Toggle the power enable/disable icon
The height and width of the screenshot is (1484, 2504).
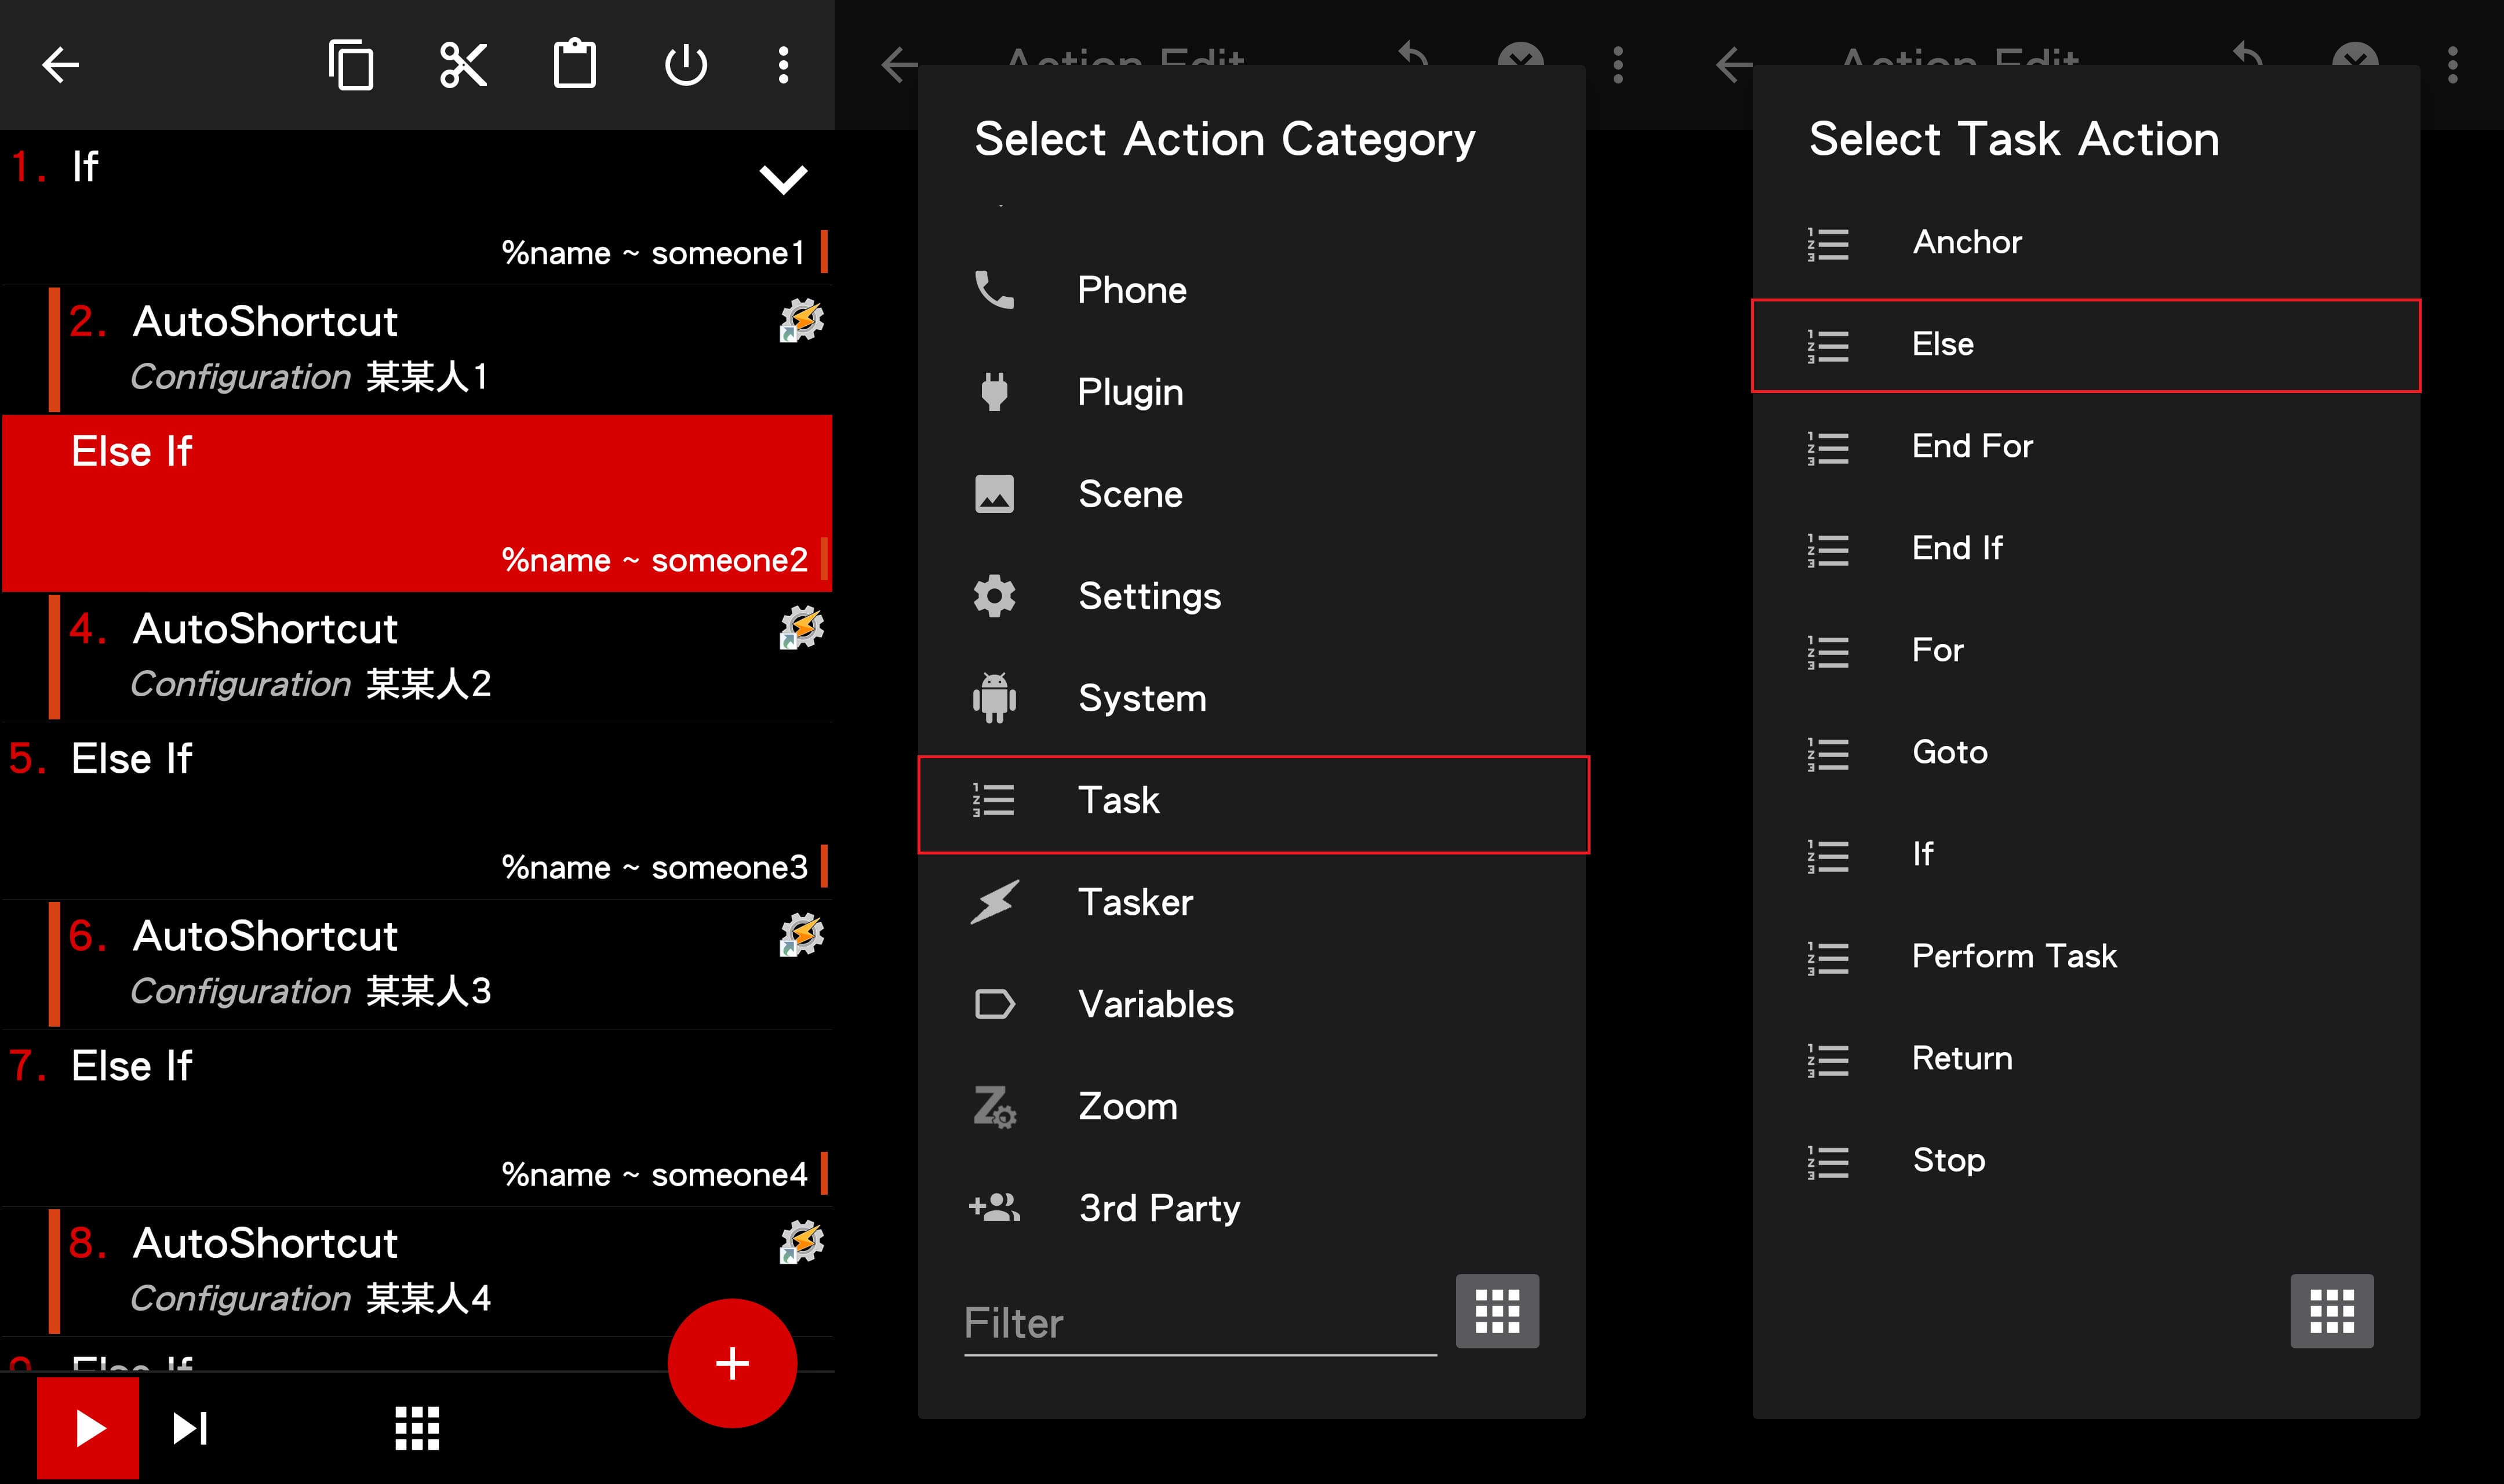point(686,66)
